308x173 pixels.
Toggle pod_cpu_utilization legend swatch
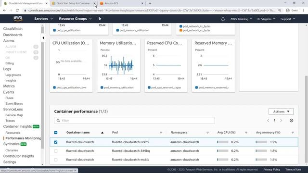[x=54, y=30]
